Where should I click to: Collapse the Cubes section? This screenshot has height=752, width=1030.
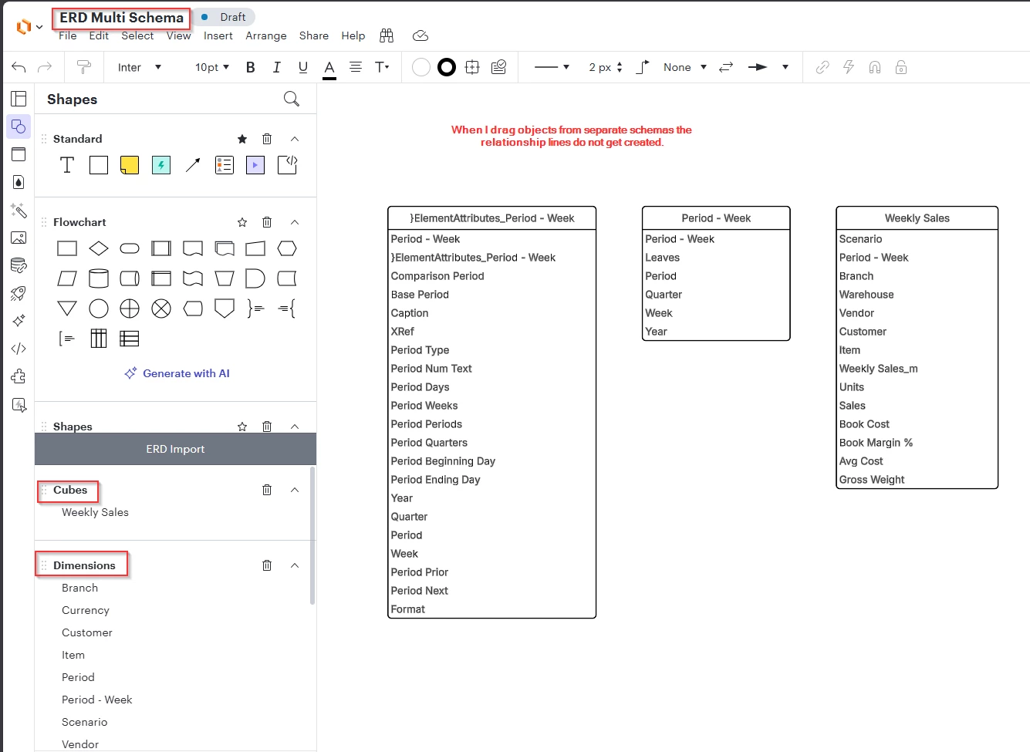295,490
